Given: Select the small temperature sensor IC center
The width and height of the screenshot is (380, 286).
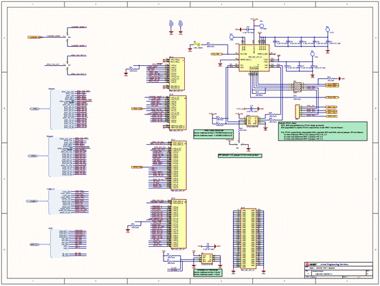Looking at the screenshot, I should pos(252,121).
